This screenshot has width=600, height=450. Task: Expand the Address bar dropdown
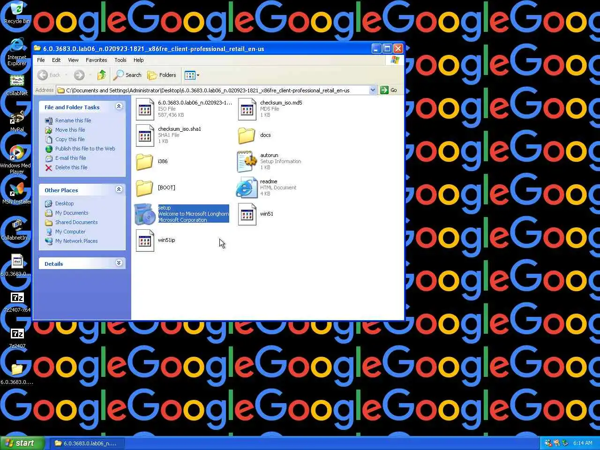click(373, 90)
